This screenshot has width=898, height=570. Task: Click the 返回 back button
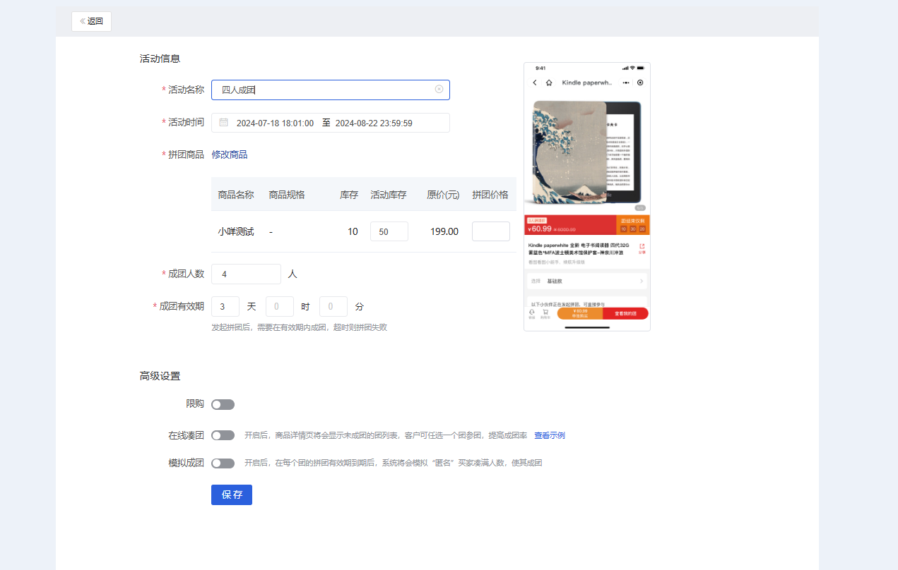point(91,21)
